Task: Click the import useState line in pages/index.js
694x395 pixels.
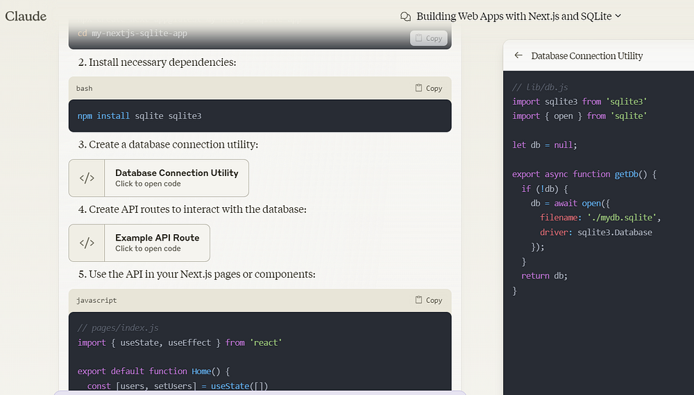Action: click(180, 342)
